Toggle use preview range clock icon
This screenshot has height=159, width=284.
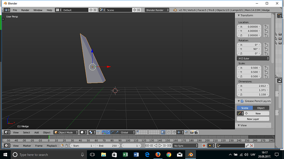point(62,145)
